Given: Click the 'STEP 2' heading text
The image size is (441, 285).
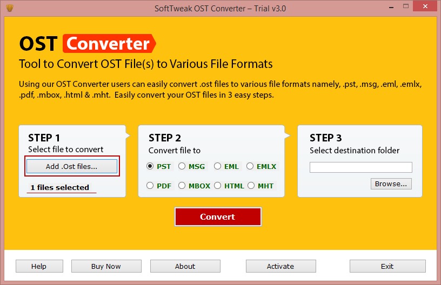Looking at the screenshot, I should point(165,138).
